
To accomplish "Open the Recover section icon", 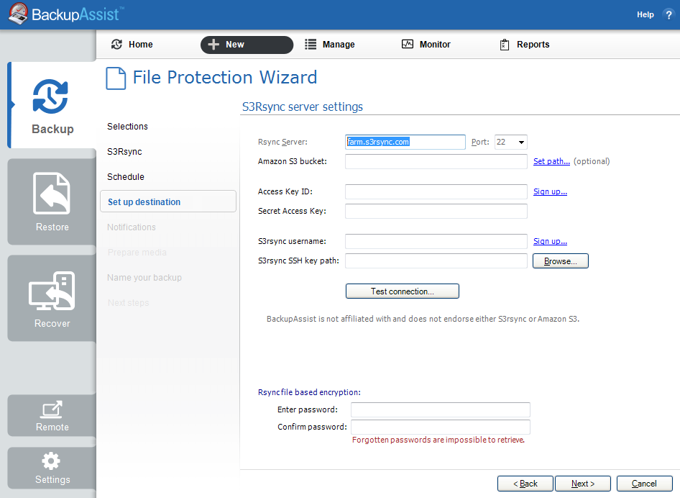I will [x=52, y=291].
